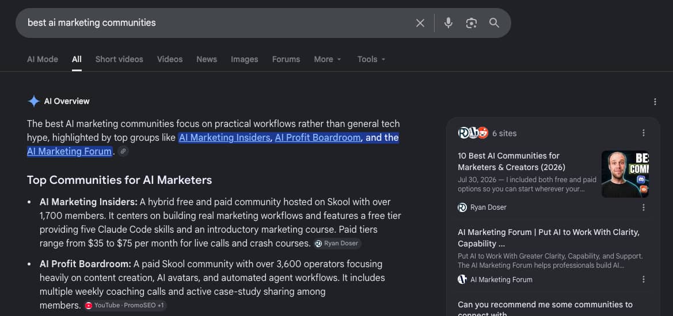Click the AI Marketing Forum favicon in sources panel
Viewport: 673px width, 316px height.
click(x=462, y=280)
